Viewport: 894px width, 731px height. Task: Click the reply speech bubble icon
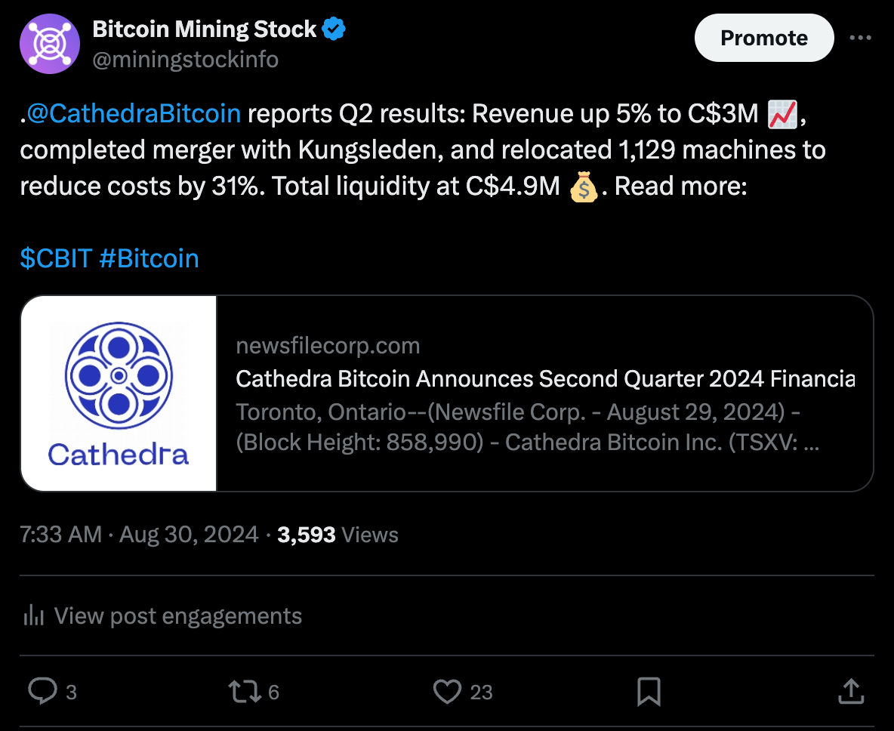point(42,691)
